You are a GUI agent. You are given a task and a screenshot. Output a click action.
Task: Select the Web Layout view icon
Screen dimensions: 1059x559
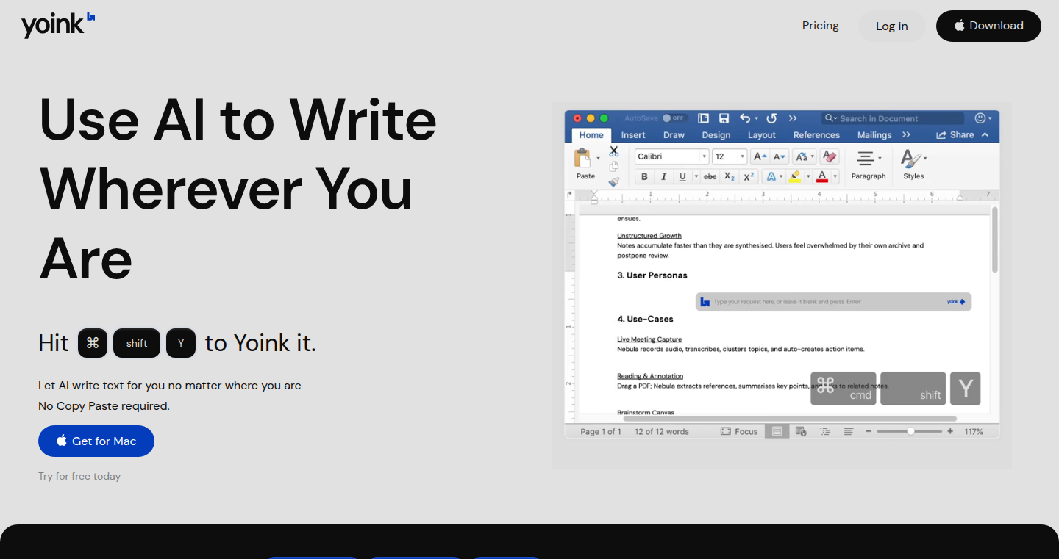click(800, 431)
